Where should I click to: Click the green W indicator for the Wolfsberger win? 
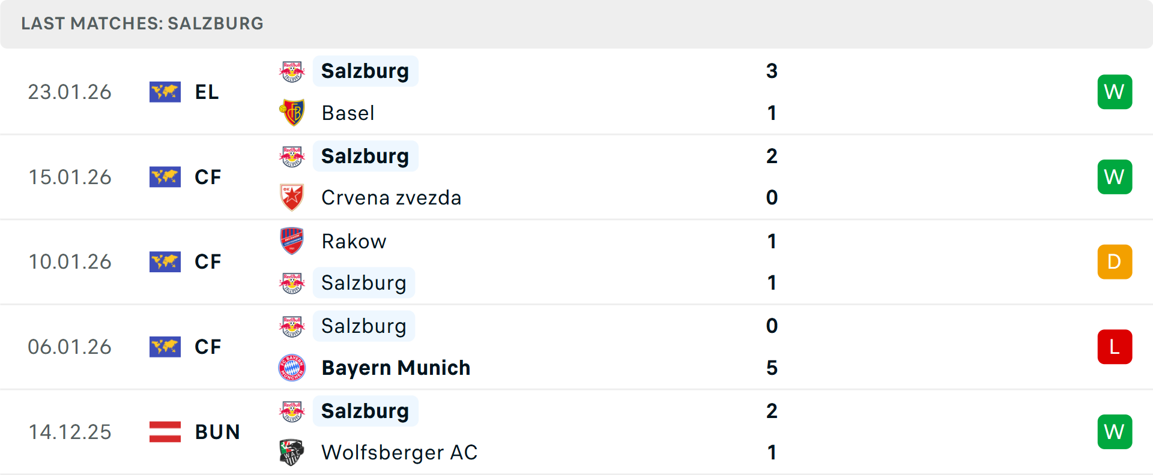tap(1115, 432)
